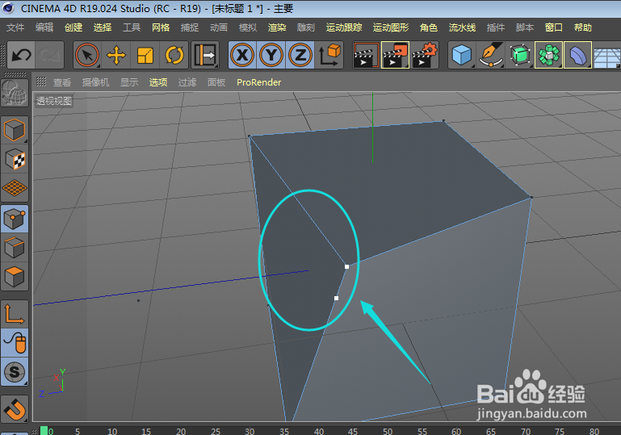
Task: Open viewport 过滤 menu
Action: click(x=187, y=82)
